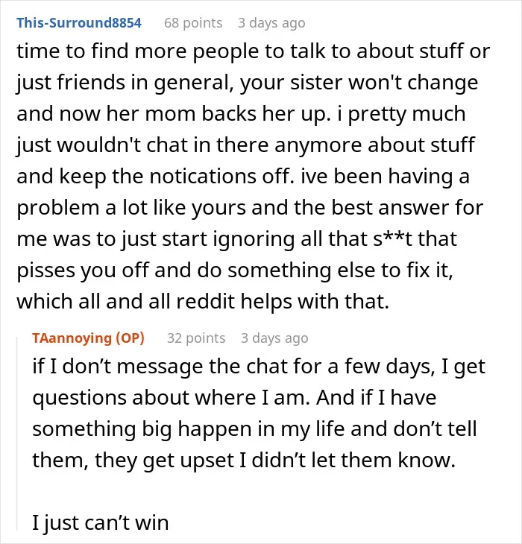Click the line "problem a lot like yours"
Image resolution: width=522 pixels, height=544 pixels.
click(250, 207)
